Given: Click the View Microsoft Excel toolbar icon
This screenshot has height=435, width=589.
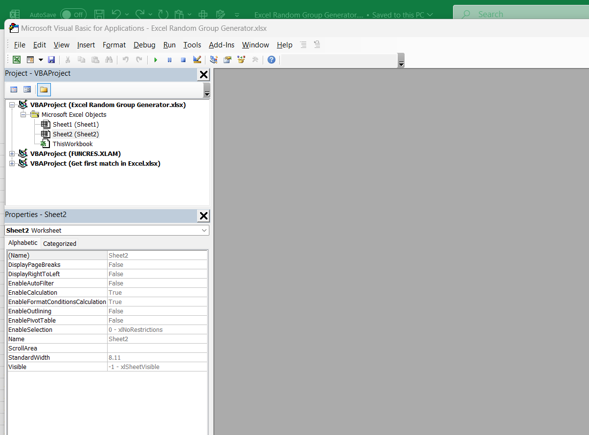Looking at the screenshot, I should tap(17, 60).
